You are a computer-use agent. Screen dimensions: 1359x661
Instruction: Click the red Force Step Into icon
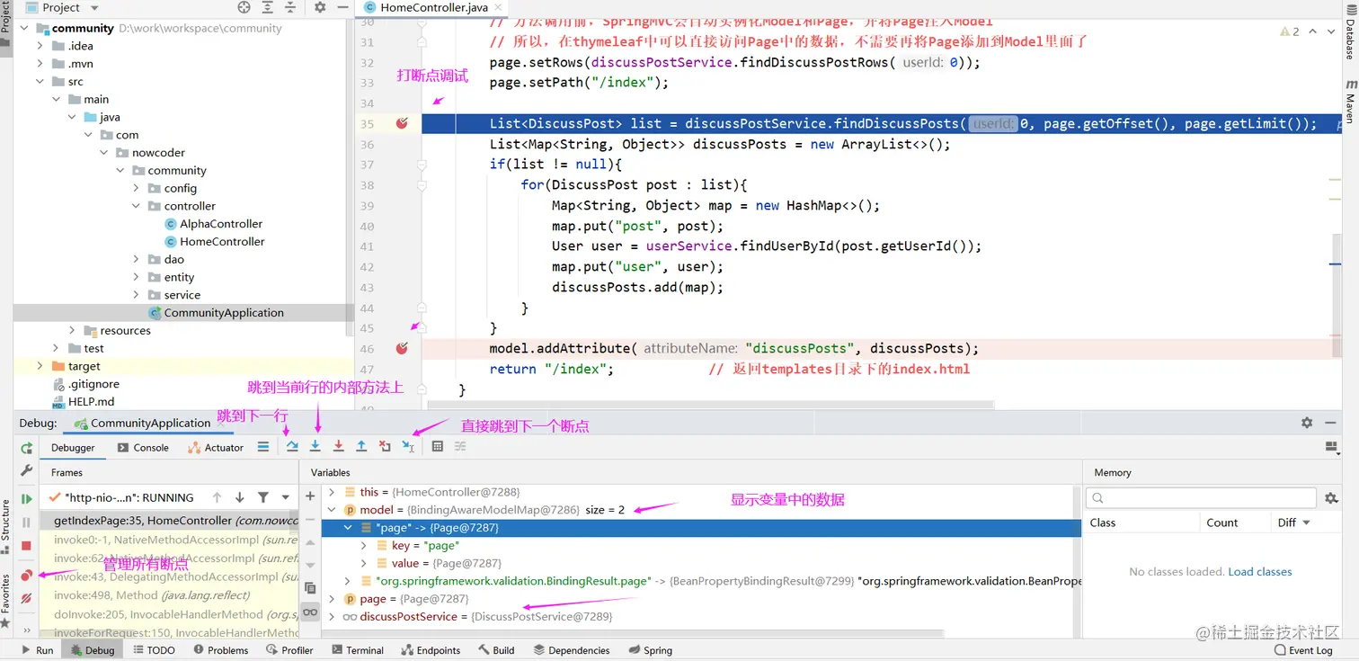(x=339, y=446)
